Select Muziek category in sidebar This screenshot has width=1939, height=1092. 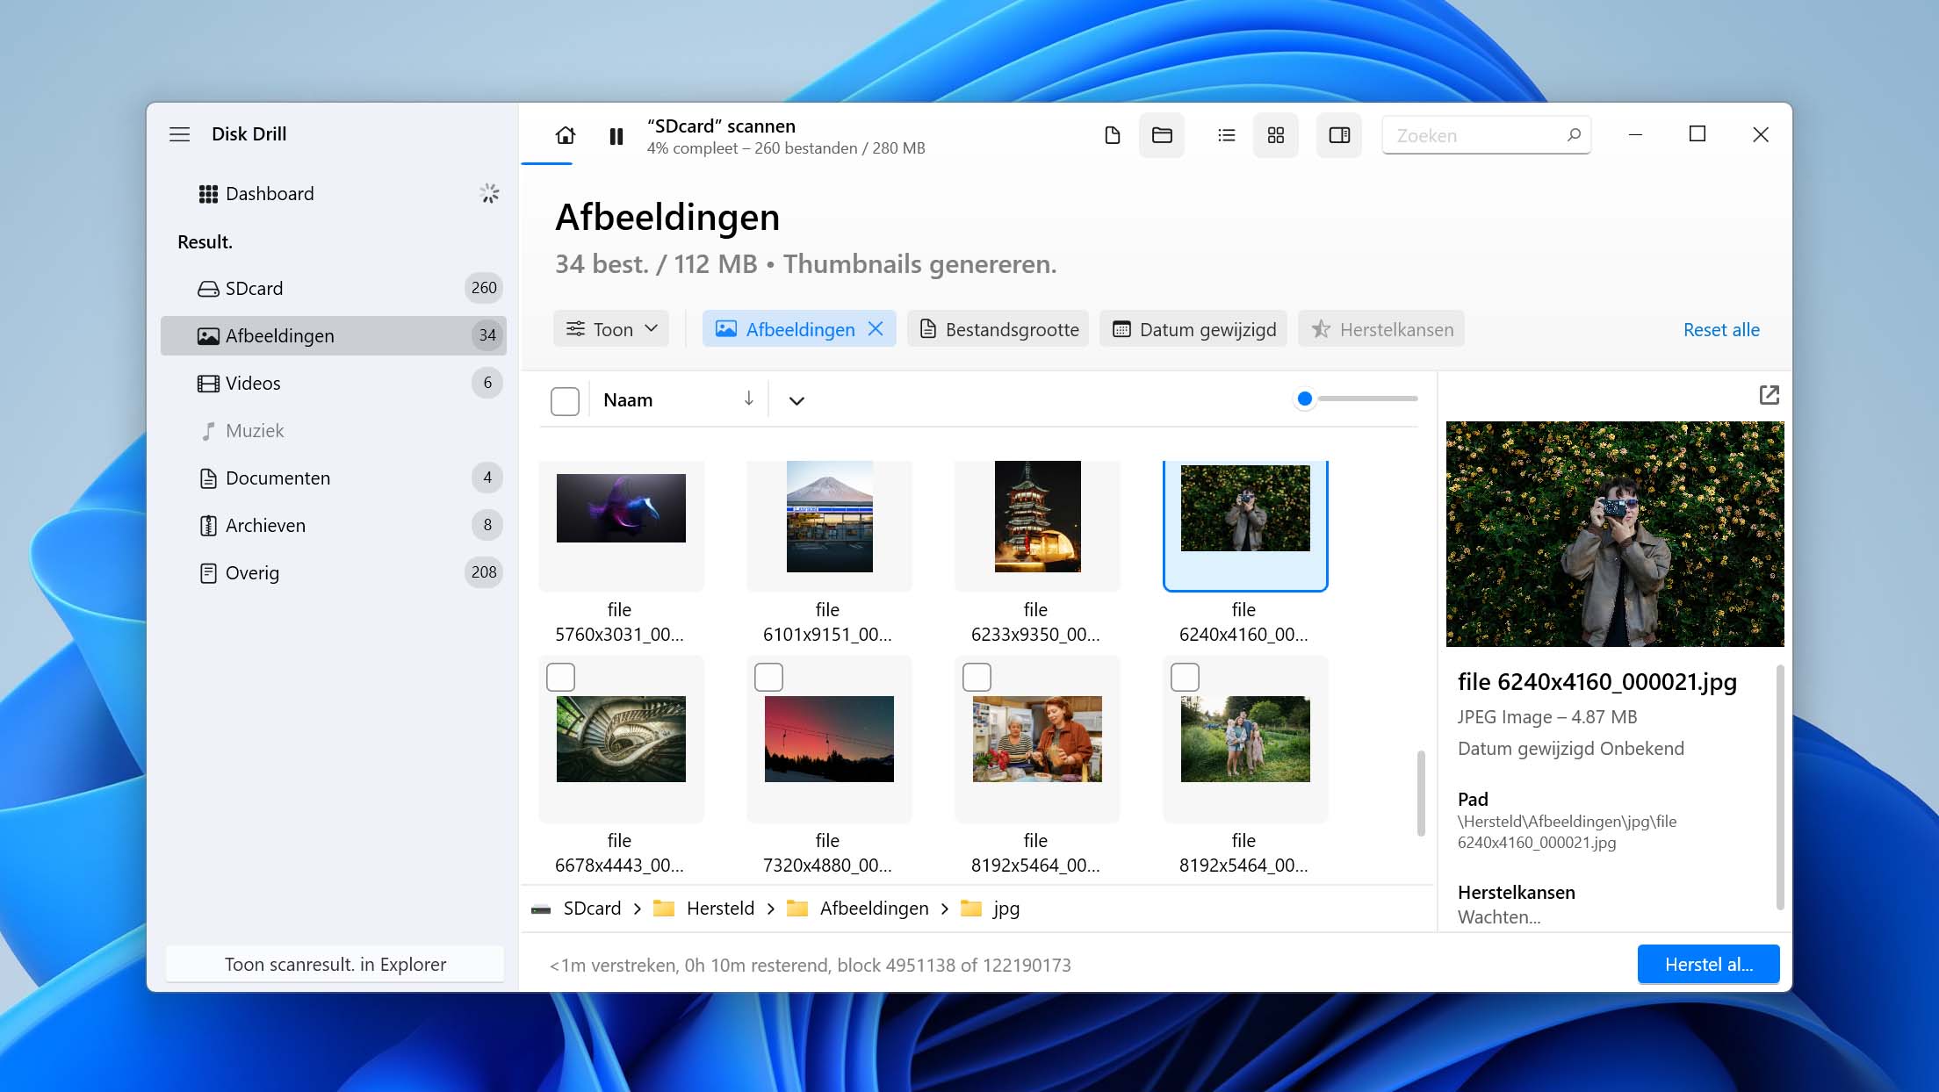point(334,430)
